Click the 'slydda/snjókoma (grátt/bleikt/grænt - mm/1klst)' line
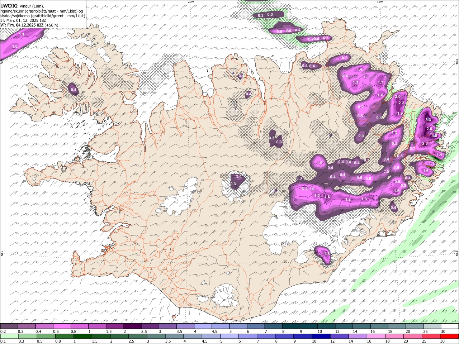 tap(43, 16)
